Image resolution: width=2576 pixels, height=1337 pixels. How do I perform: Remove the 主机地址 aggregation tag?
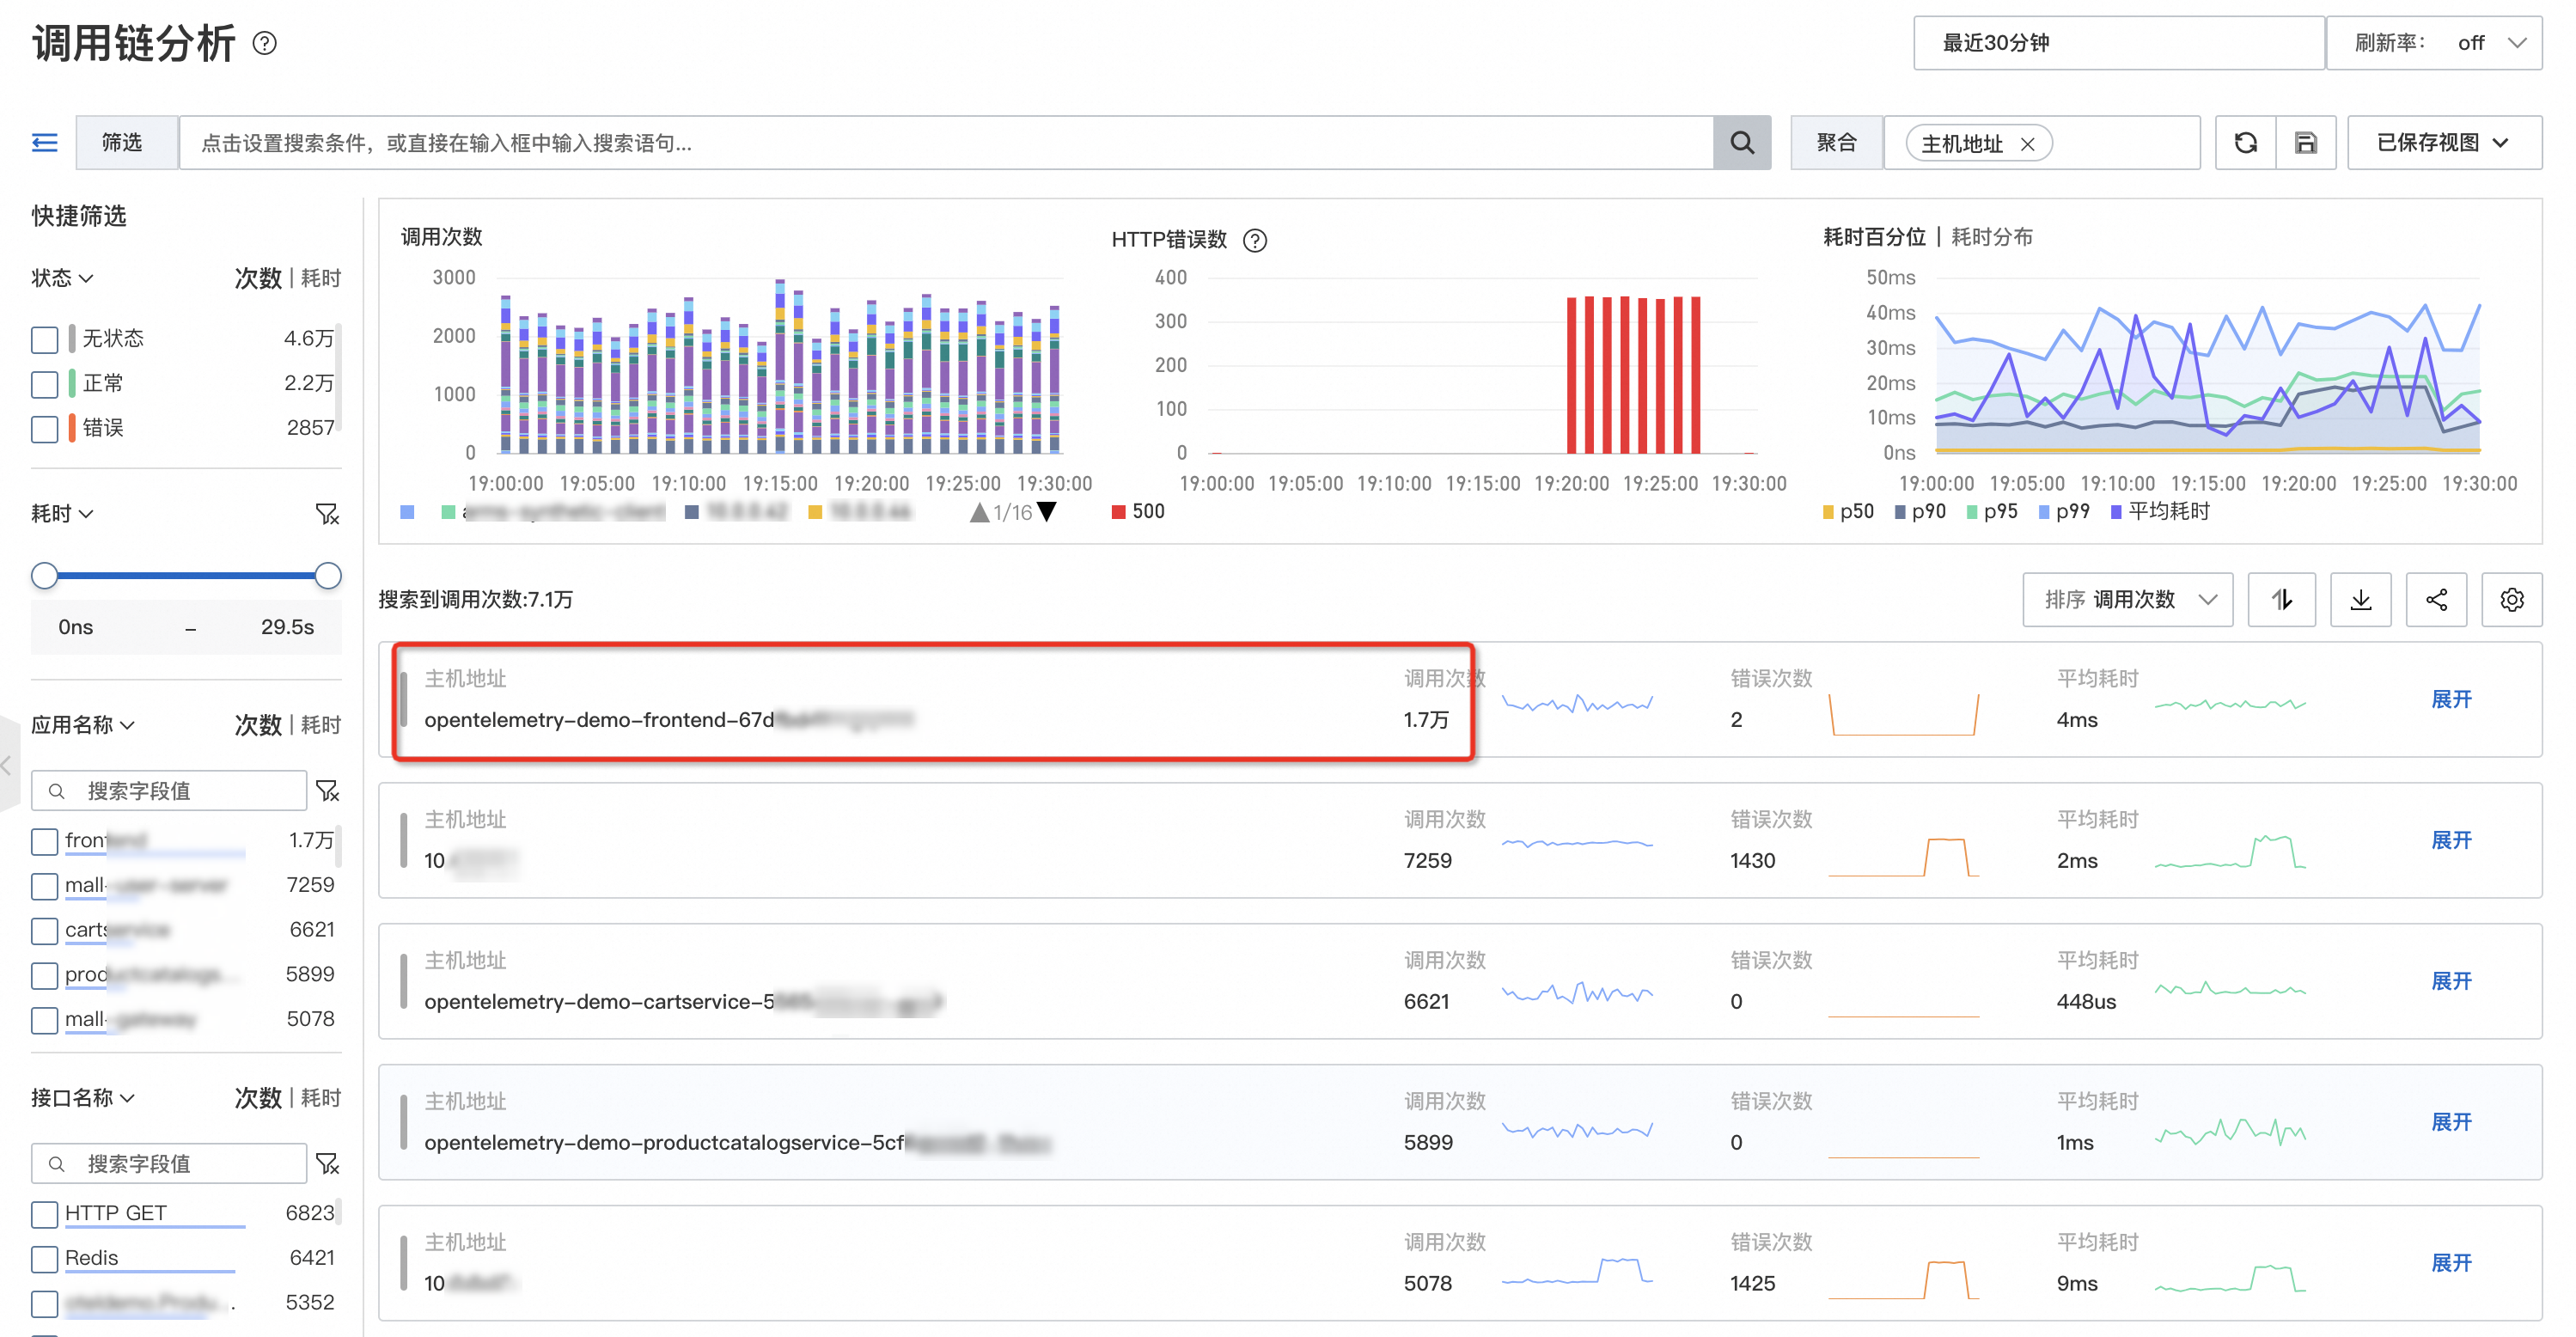click(2027, 144)
